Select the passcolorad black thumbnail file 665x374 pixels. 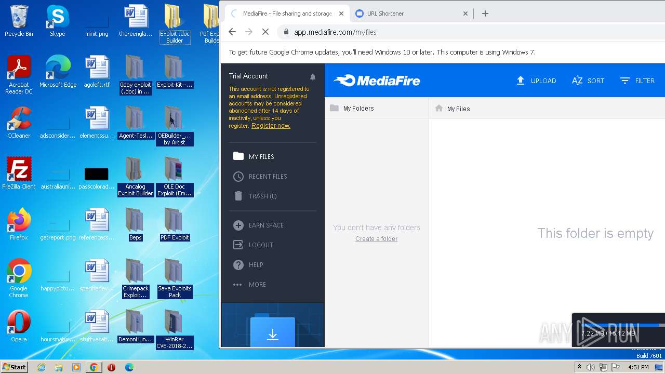tap(97, 177)
